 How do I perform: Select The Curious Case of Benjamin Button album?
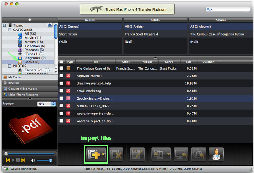221,34
